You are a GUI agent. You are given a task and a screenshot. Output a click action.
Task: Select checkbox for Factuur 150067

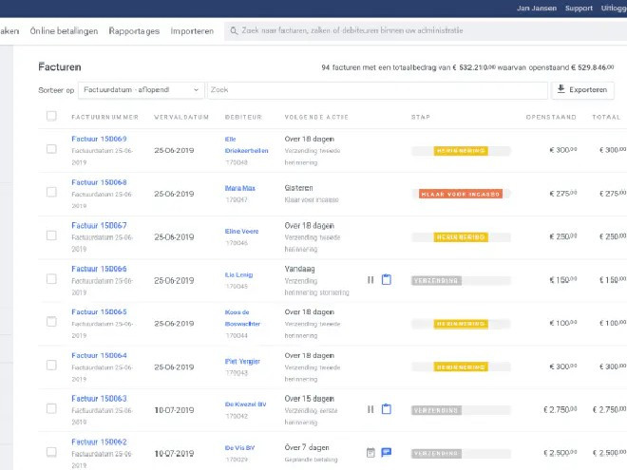coord(51,235)
